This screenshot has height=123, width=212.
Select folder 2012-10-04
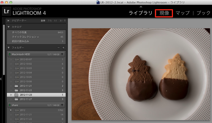(x=36, y=73)
